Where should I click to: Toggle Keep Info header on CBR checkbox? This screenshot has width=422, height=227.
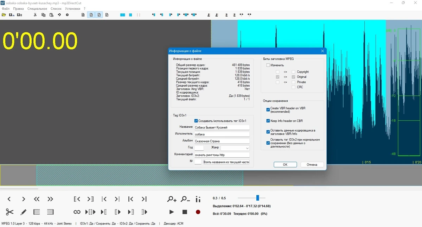[x=268, y=121]
